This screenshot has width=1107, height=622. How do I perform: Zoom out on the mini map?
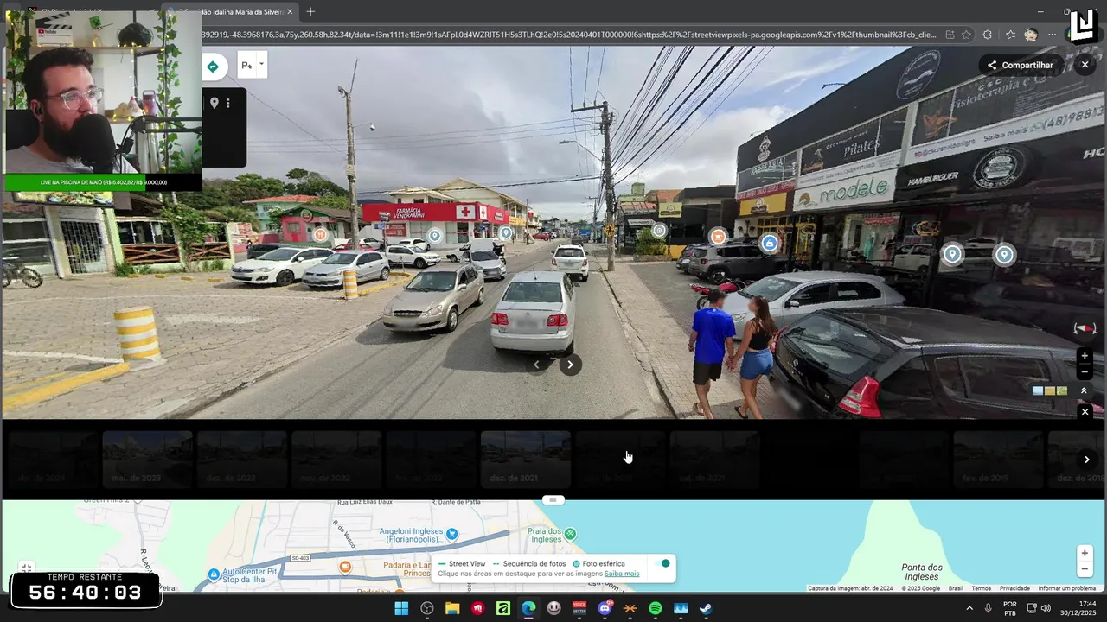1085,569
